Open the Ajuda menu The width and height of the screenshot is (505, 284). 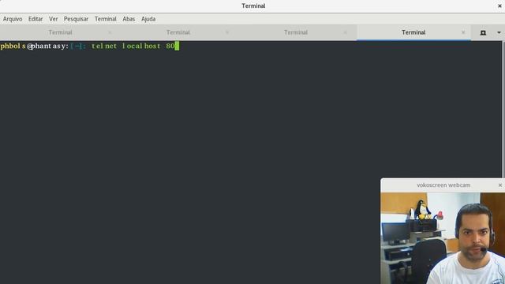148,19
